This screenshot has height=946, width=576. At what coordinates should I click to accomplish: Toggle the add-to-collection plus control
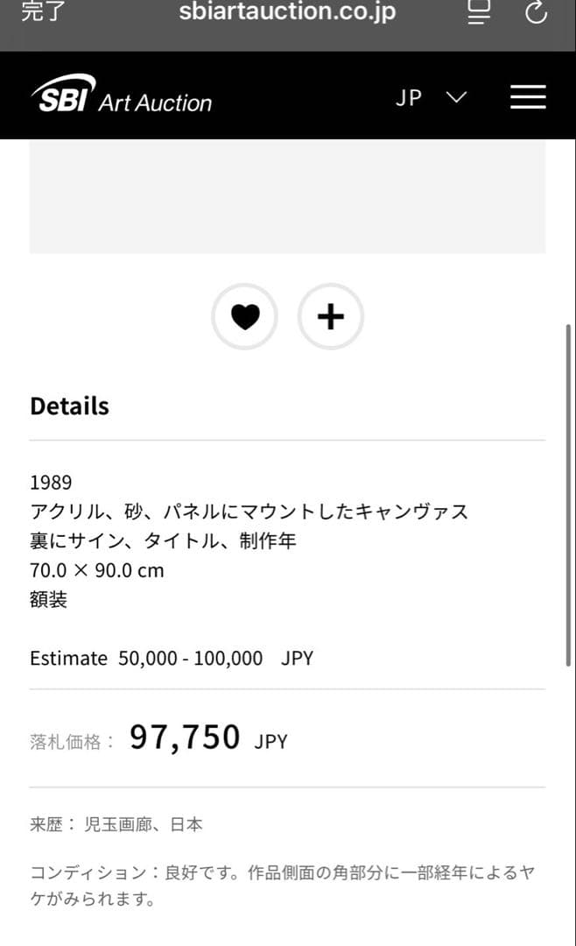click(331, 317)
